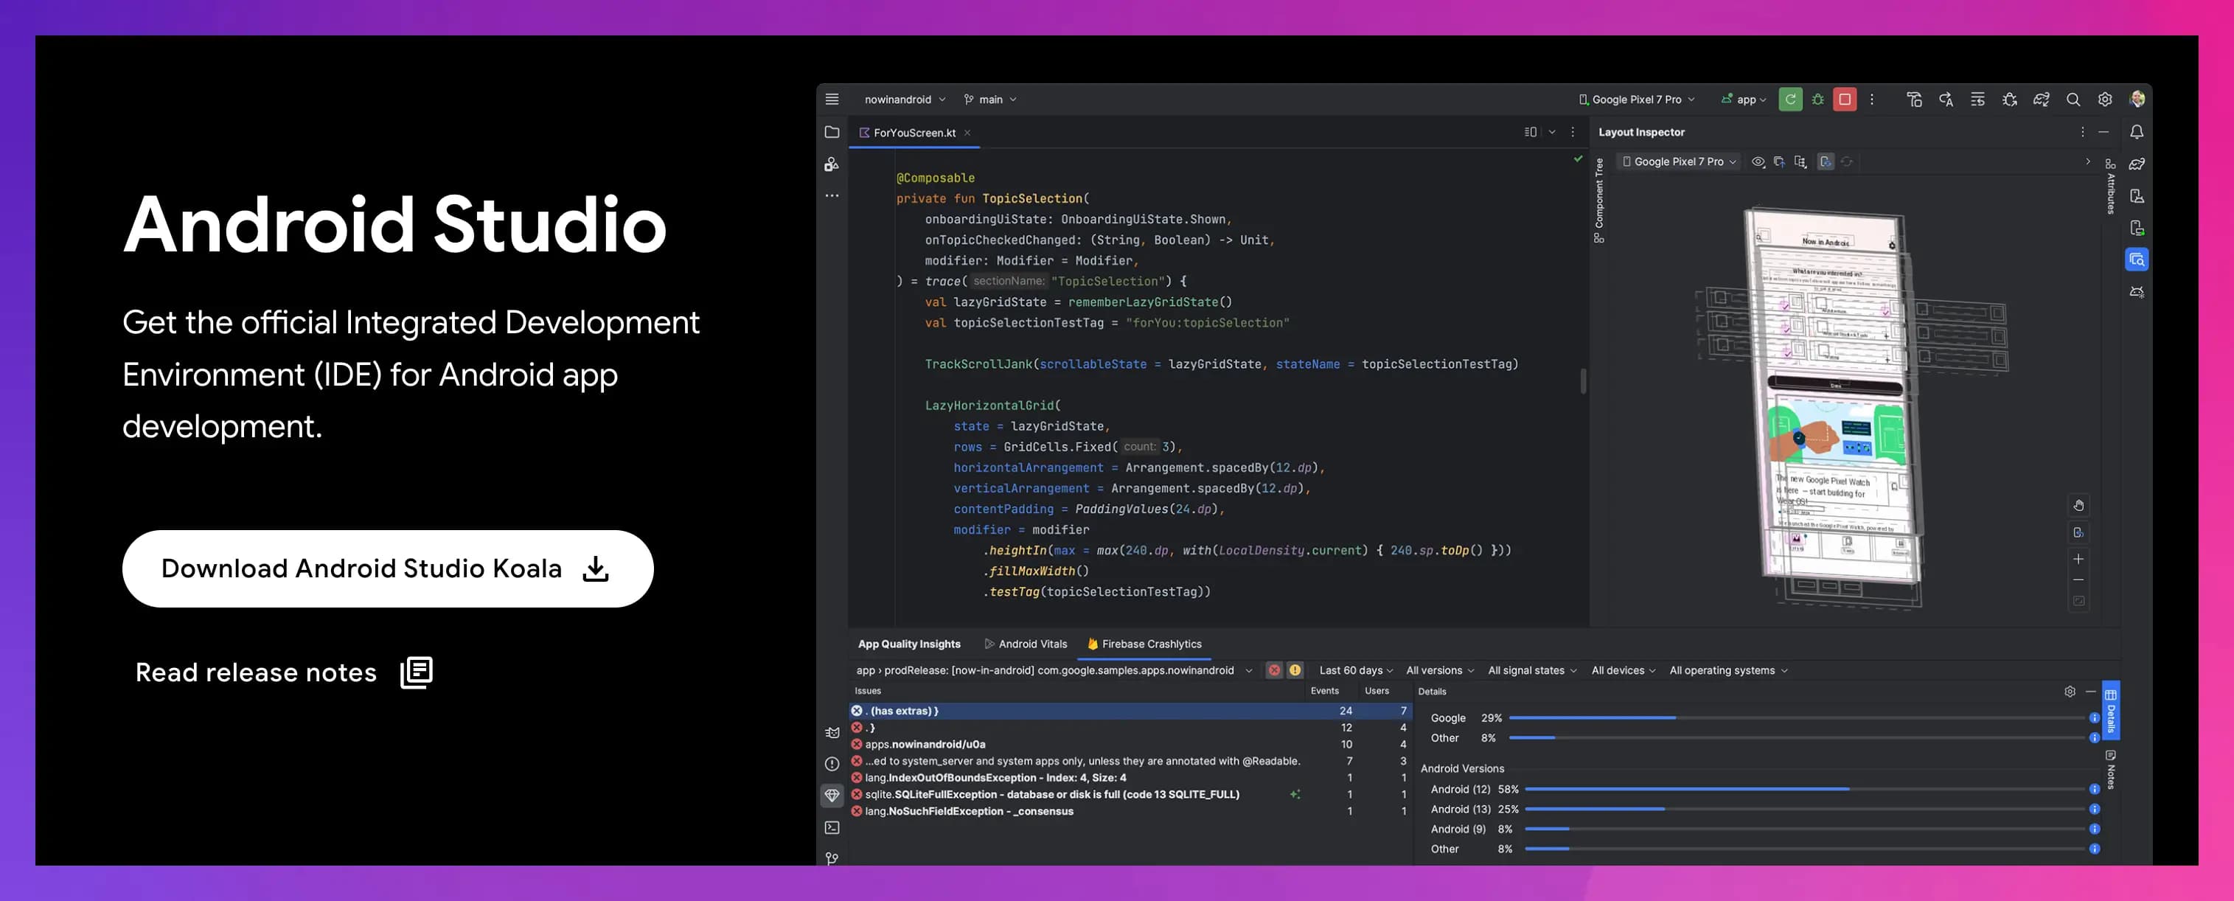Open Google Pixel 7 Pro device selector in top toolbar
Screen dimensions: 2234x901
1637,99
